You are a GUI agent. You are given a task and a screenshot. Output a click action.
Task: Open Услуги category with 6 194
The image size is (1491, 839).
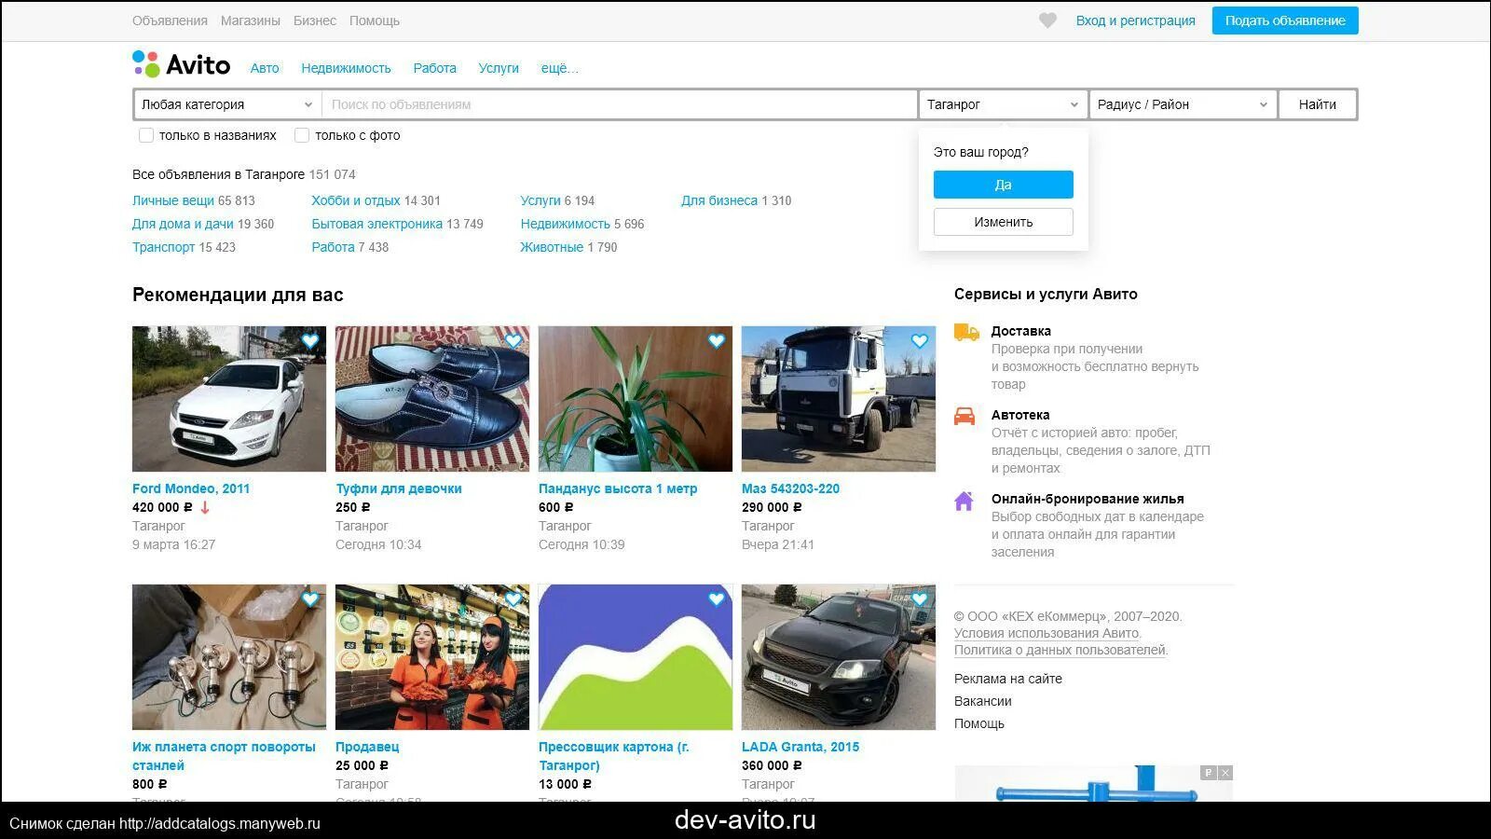click(x=540, y=200)
